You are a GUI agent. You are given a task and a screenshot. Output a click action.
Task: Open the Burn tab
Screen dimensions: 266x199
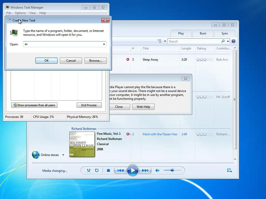click(x=203, y=33)
